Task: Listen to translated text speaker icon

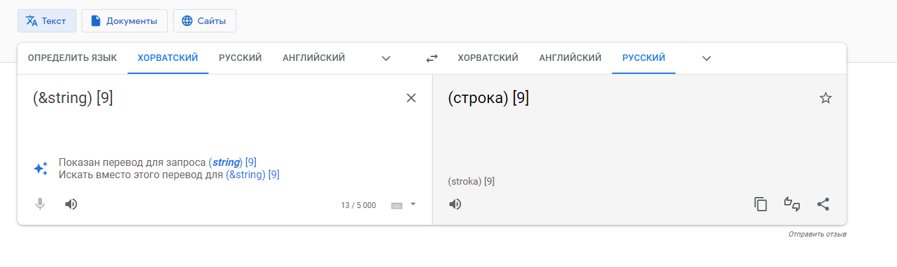Action: point(455,204)
